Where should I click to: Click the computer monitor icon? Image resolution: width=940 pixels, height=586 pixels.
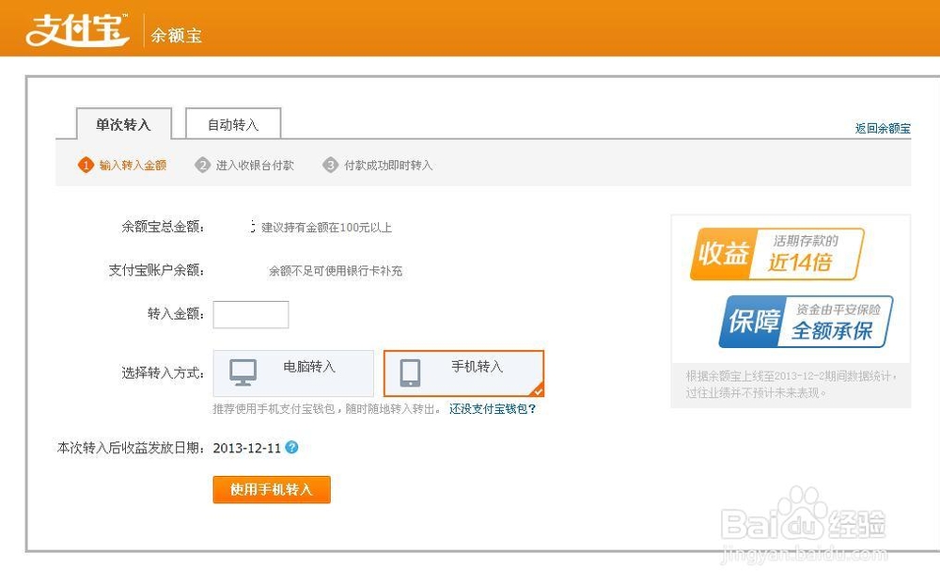point(243,372)
